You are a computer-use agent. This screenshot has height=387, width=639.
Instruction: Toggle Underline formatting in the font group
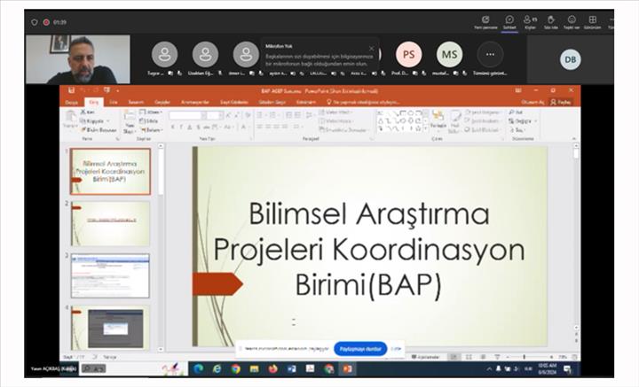tap(189, 127)
